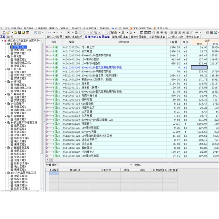The height and width of the screenshot is (219, 219).
Task: Click the 定 toolbar icon
Action: (180, 32)
